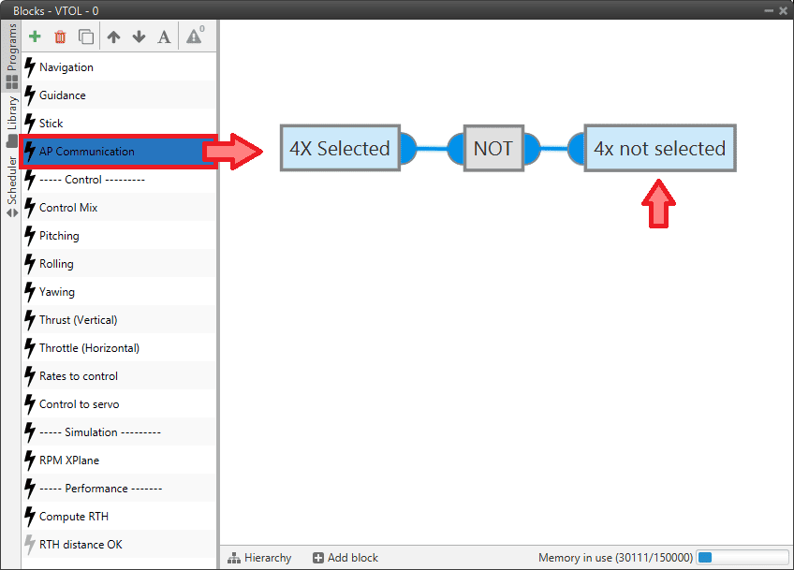The image size is (794, 570).
Task: Click the green plus add program icon
Action: 35,37
